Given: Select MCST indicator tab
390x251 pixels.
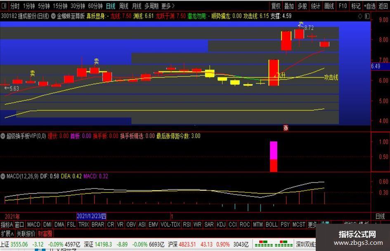Looking at the screenshot, I should [x=299, y=225].
